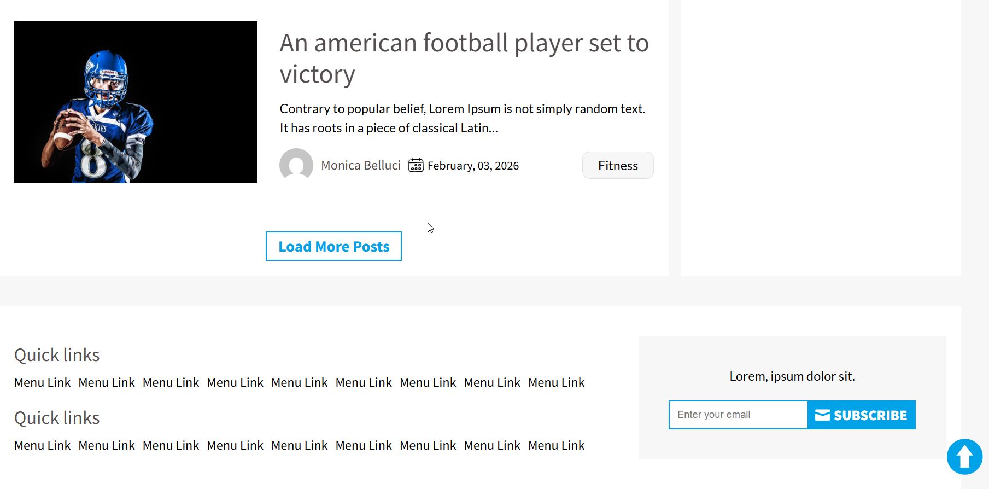Select fifth Menu Link in lower Quick links row
This screenshot has width=989, height=489.
click(x=300, y=445)
